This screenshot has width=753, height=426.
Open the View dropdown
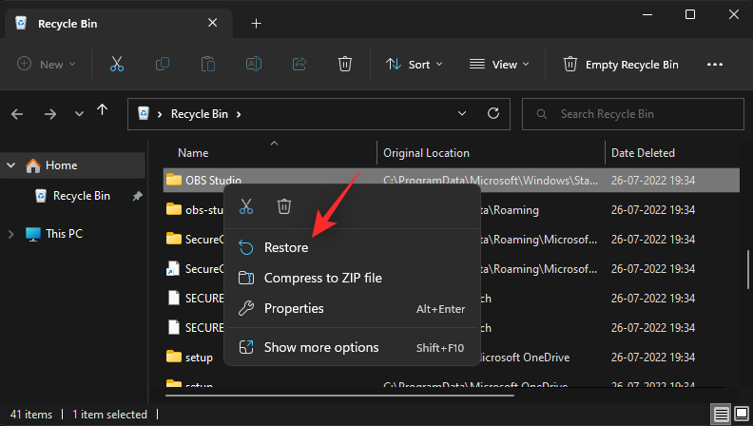pos(499,65)
